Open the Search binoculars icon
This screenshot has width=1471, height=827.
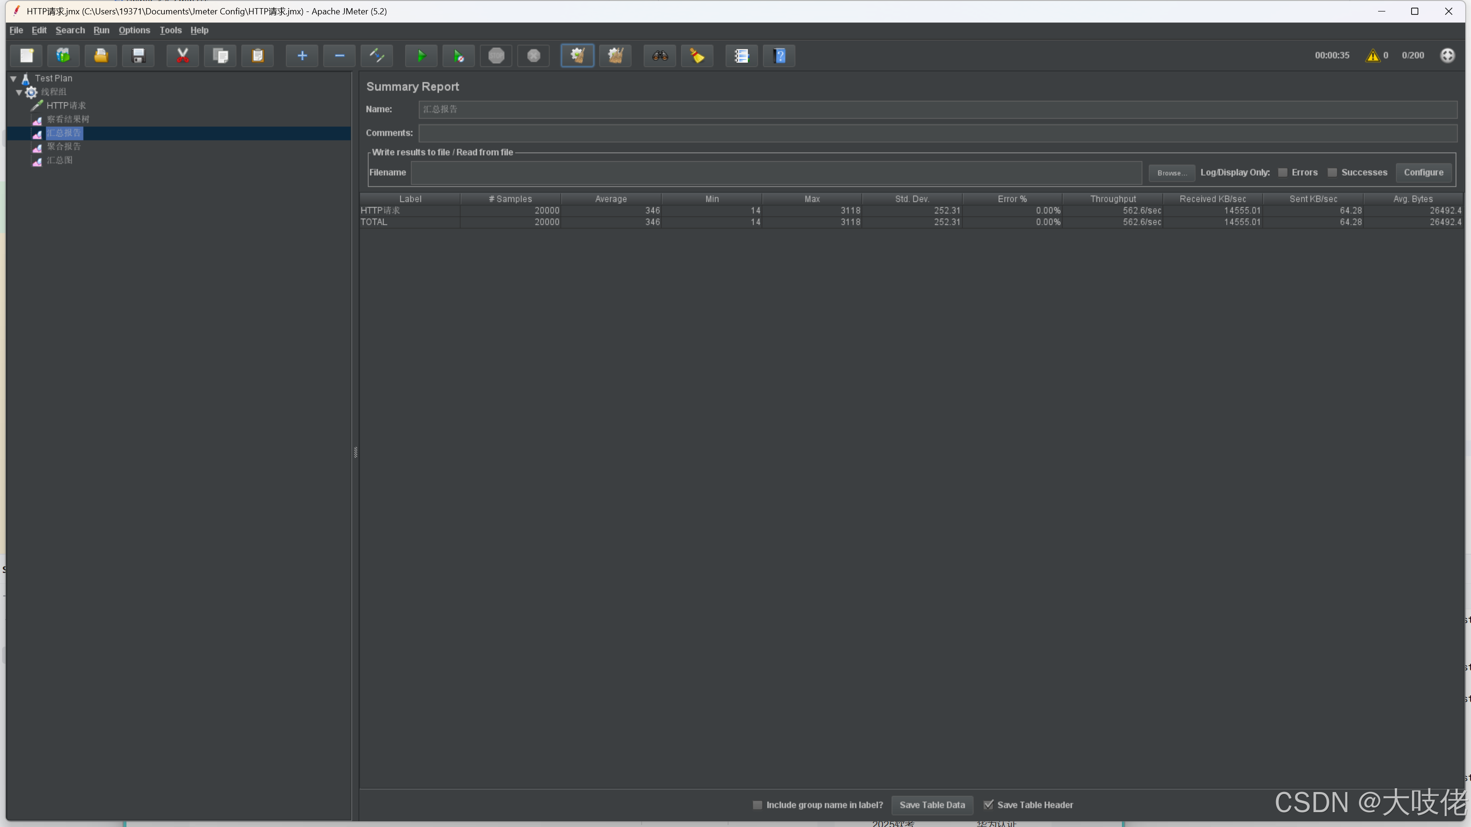pos(659,56)
